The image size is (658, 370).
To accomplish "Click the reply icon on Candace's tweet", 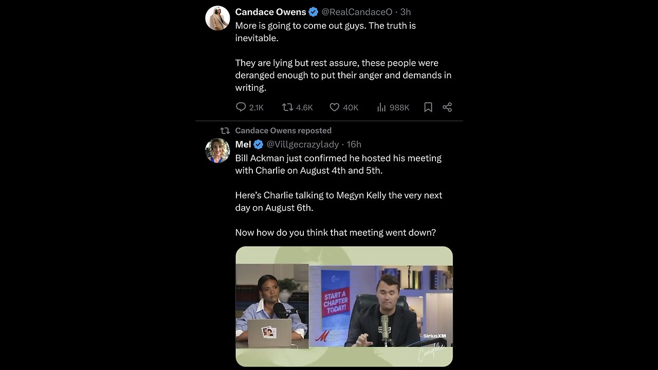I will coord(241,107).
